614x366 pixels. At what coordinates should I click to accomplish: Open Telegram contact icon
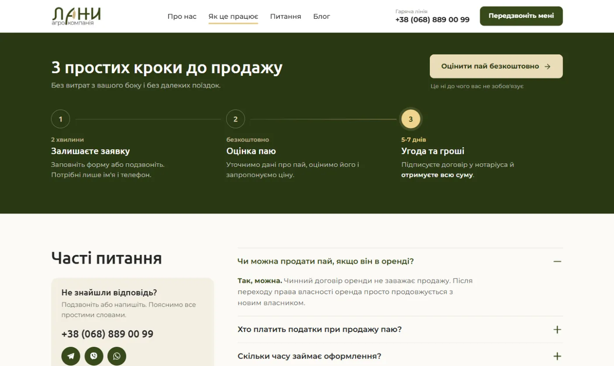[x=71, y=356]
